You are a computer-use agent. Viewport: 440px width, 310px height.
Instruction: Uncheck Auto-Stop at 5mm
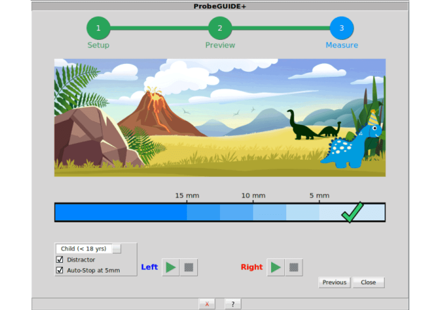(60, 270)
